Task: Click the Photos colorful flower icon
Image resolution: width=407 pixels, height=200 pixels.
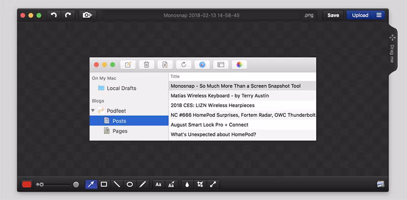Action: click(239, 65)
